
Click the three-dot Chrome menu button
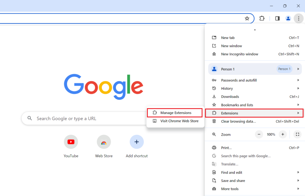coord(298,18)
